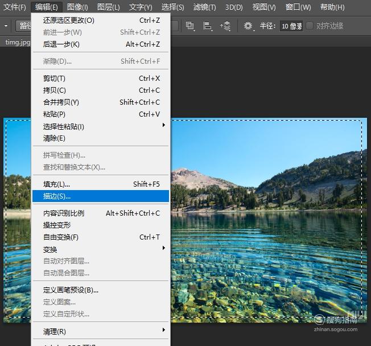The width and height of the screenshot is (371, 346).
Task: Choose 还原选区更改(O) from Edit menu
Action: 101,20
